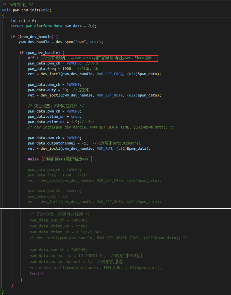Click PWM_RUN in the #if 1 branch
Viewport: 231px width, 295px height.
(x=104, y=148)
